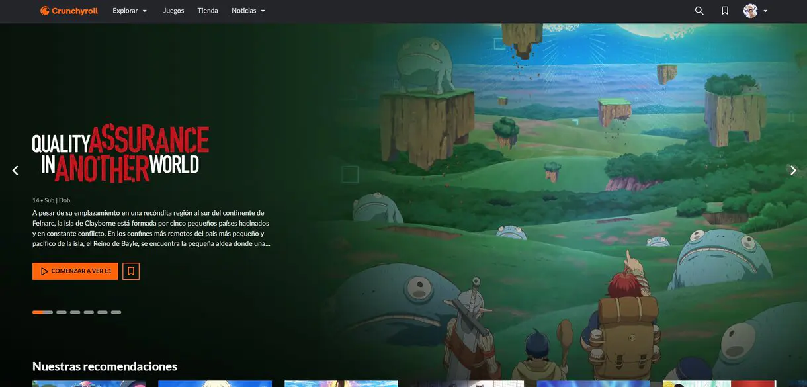Open the watchlist bookmark icon in header

point(725,11)
